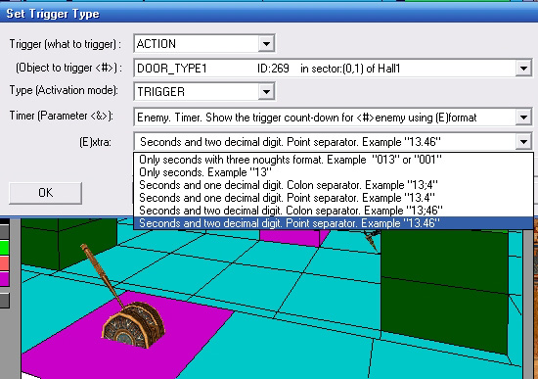Select the red color swatch on left

click(4, 263)
